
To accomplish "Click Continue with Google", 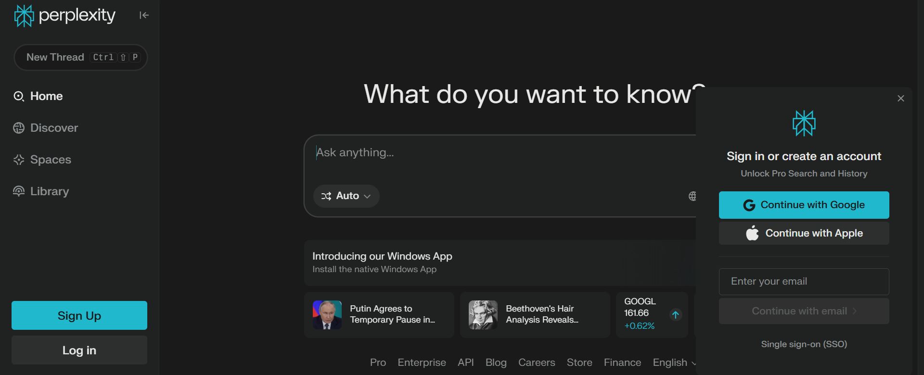I will (x=804, y=205).
